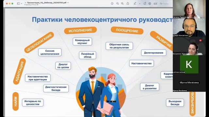Click the green K avatar of Lorinca
209x117 pixels.
tap(189, 64)
